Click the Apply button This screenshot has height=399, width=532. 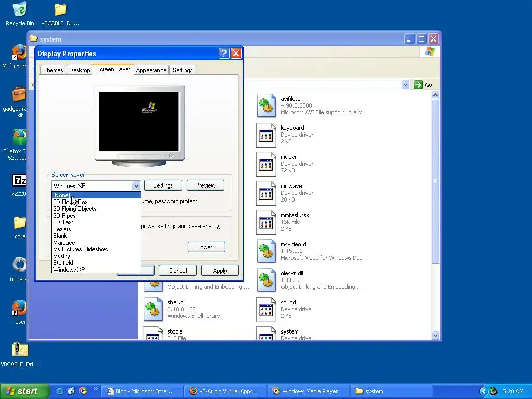click(x=220, y=270)
